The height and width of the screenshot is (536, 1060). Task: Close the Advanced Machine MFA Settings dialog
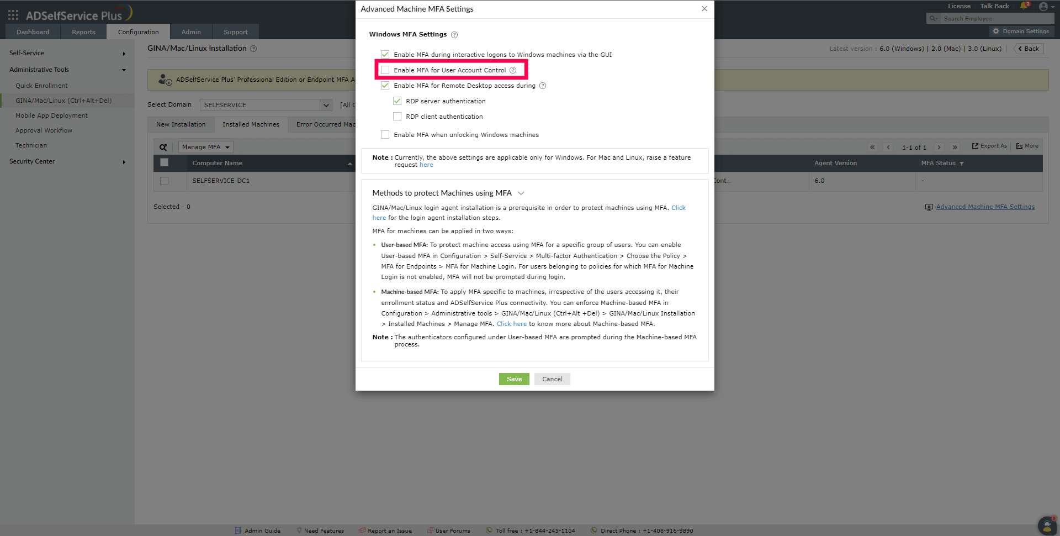pos(704,9)
